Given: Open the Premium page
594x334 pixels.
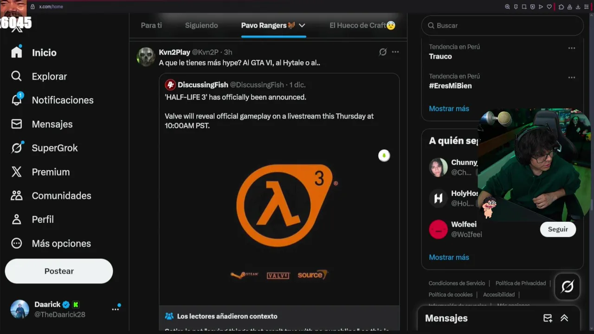Looking at the screenshot, I should [x=40, y=172].
